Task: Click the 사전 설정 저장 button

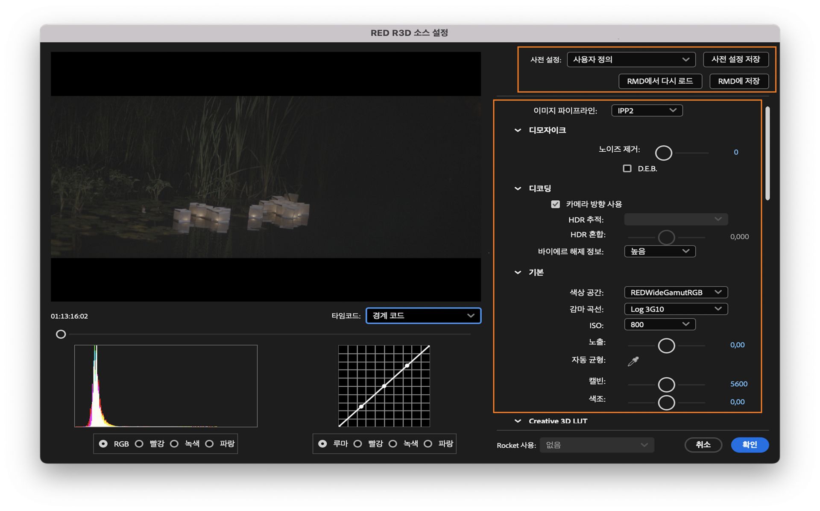Action: (x=735, y=59)
